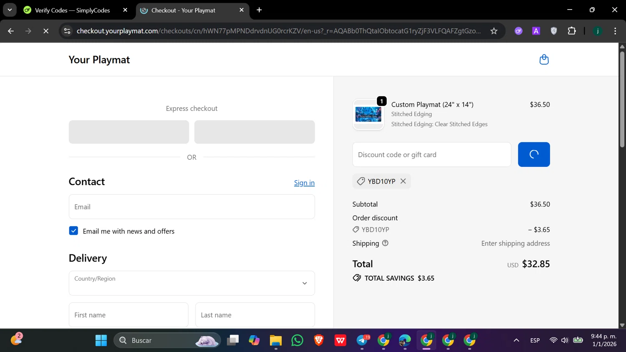Click the Enter shipping address text
Screen dimensions: 626x352
click(515, 243)
